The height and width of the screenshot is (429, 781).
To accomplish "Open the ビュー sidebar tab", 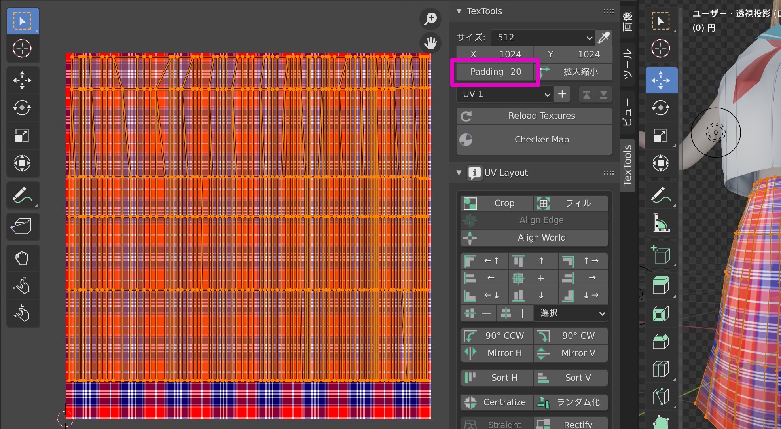I will point(627,113).
